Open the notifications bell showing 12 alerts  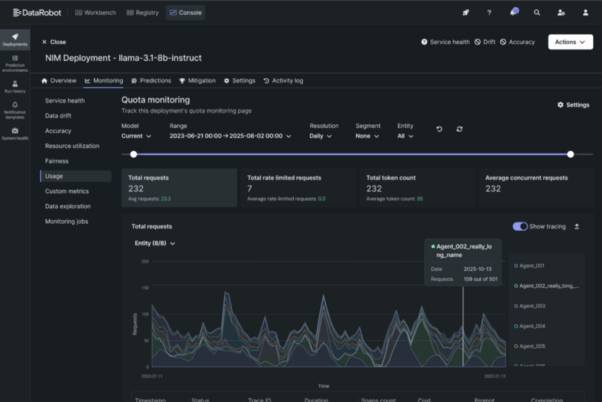pyautogui.click(x=513, y=12)
